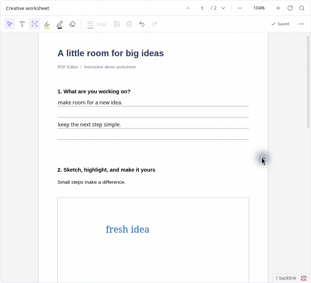Select the black pen drawing tool
311x283 pixels.
pyautogui.click(x=60, y=24)
